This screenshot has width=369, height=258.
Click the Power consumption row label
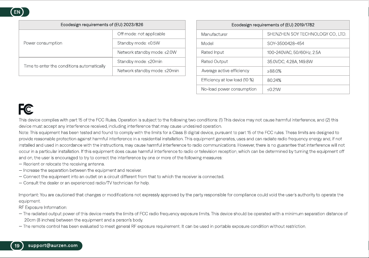[x=43, y=43]
